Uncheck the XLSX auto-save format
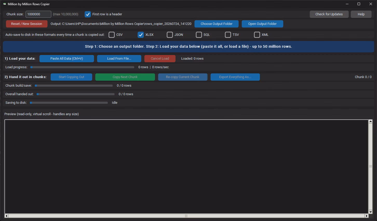 click(141, 35)
